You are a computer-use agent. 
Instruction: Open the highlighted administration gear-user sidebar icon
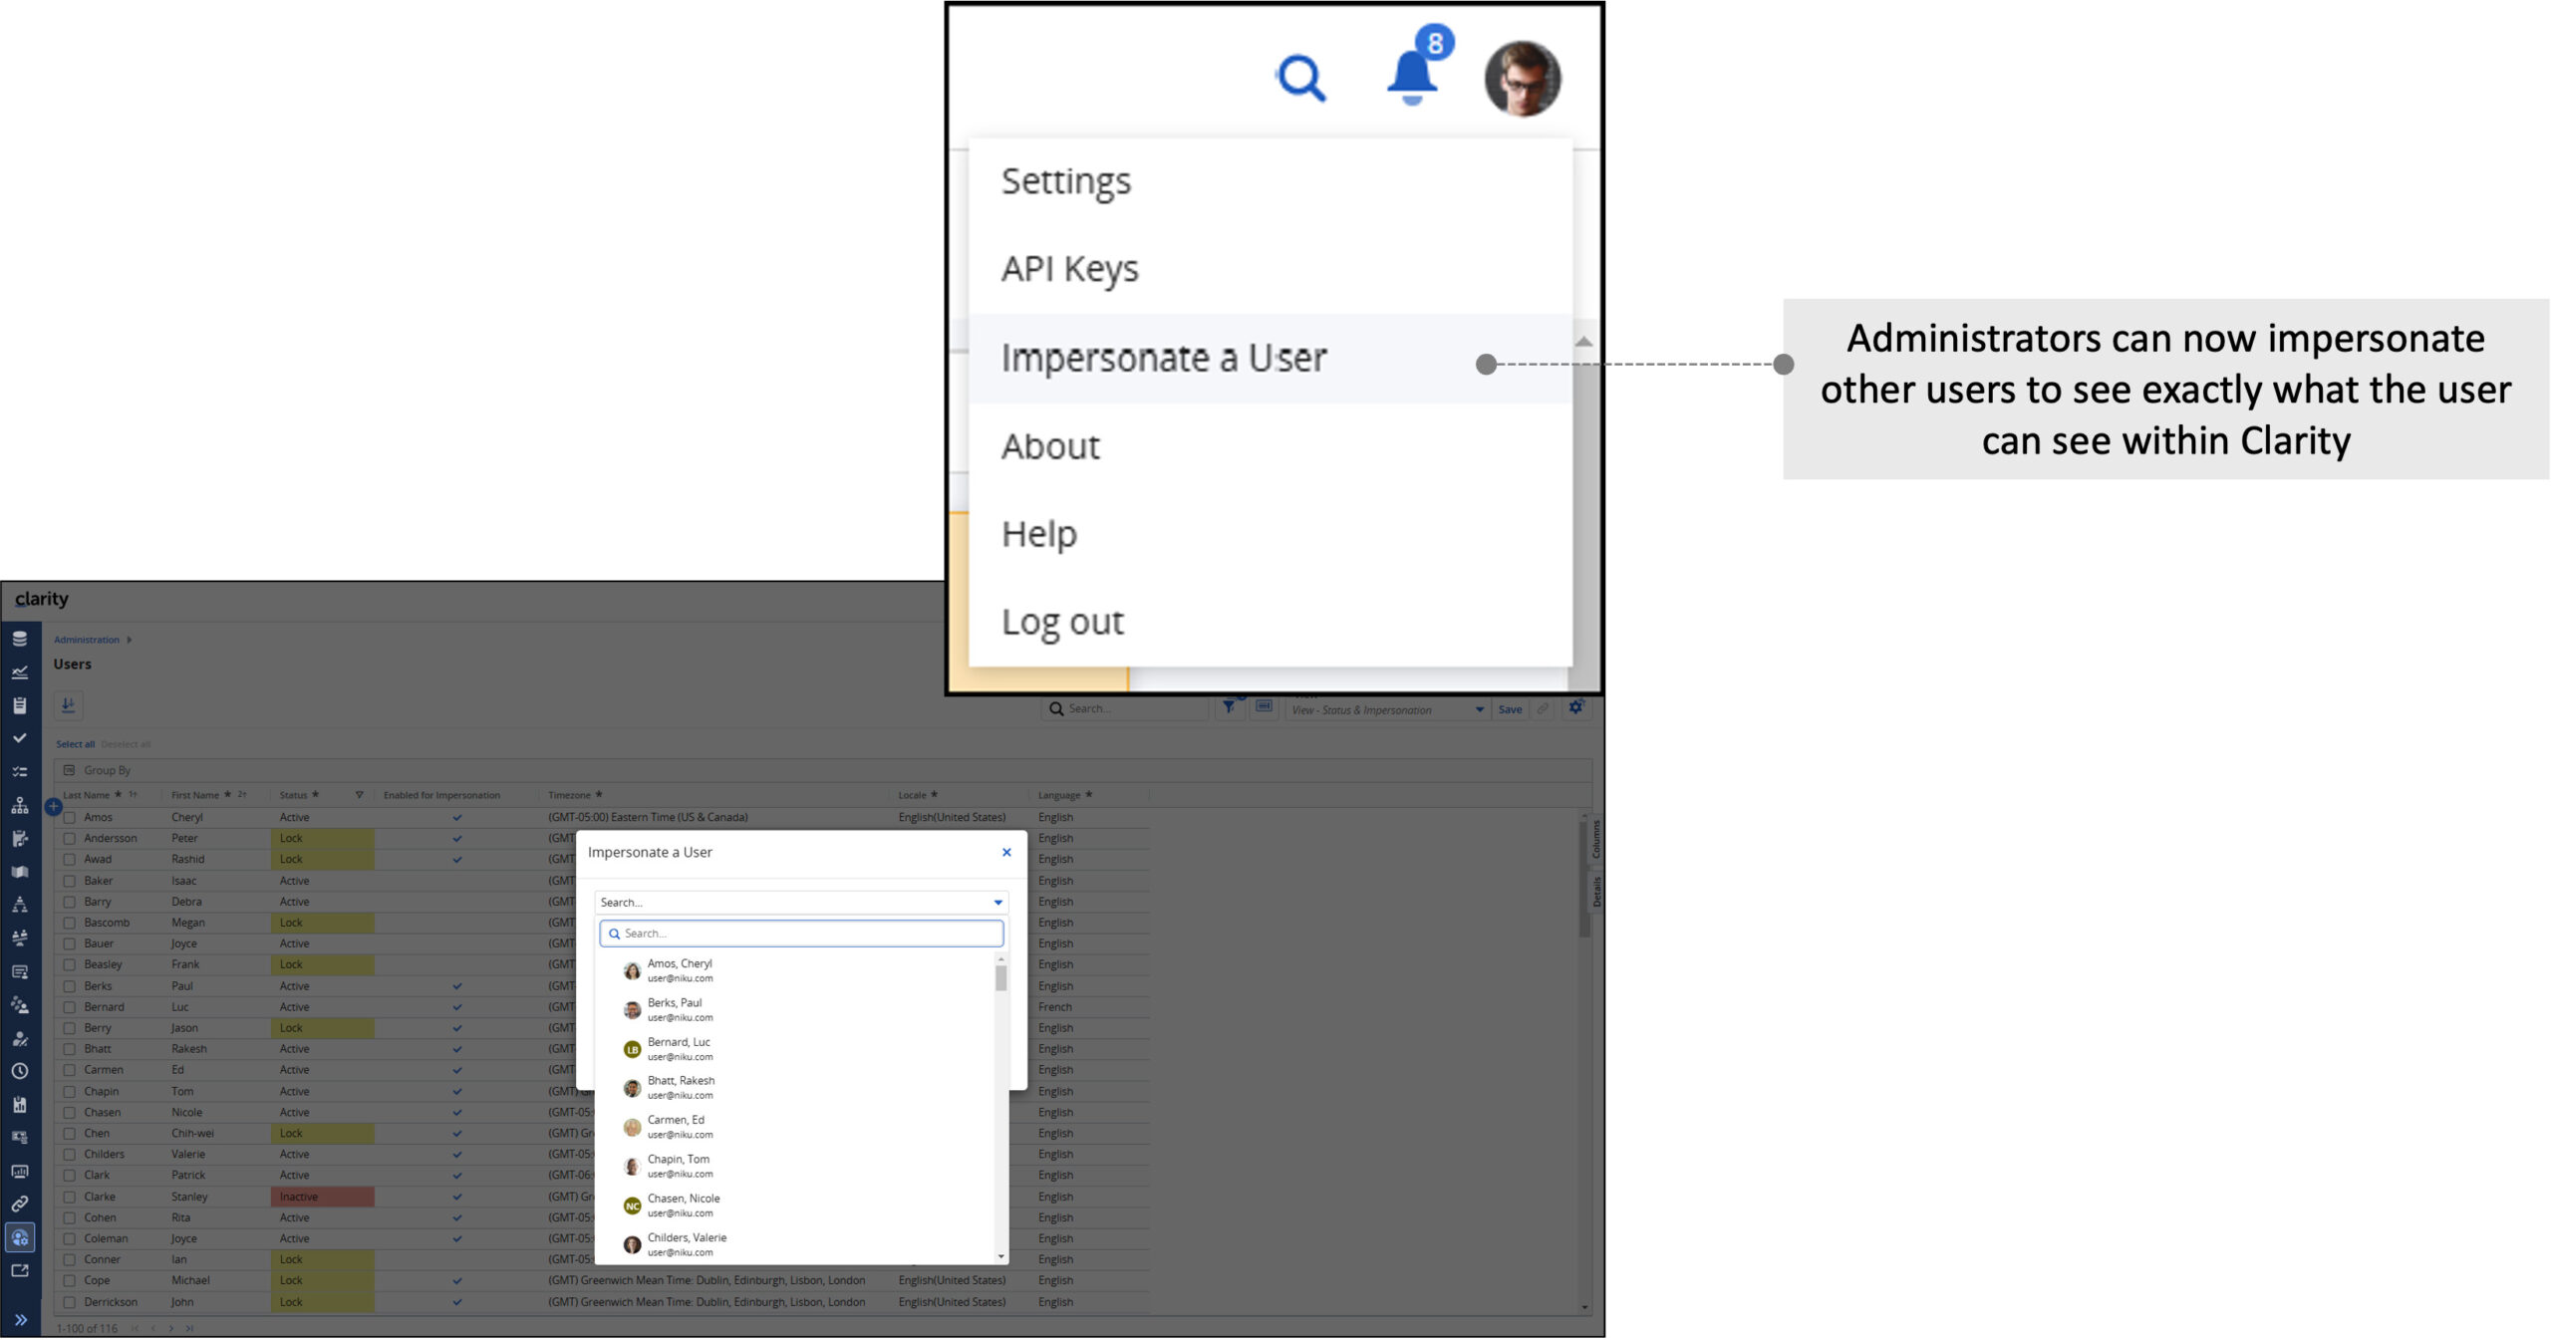tap(19, 1237)
